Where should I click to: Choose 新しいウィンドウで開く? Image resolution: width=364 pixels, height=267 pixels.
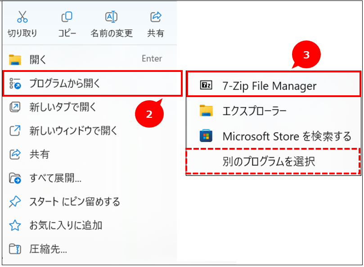click(x=90, y=131)
